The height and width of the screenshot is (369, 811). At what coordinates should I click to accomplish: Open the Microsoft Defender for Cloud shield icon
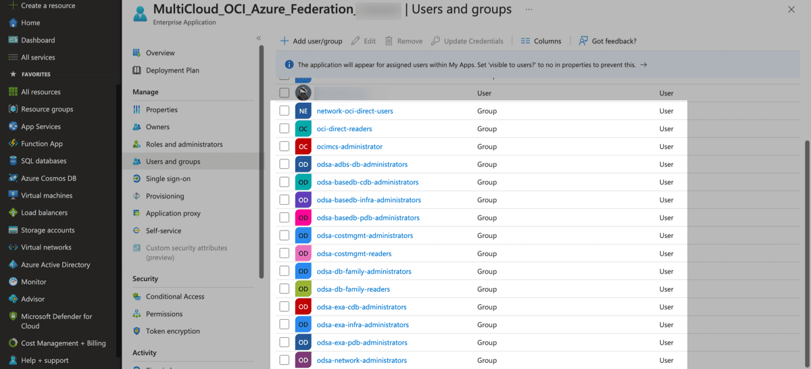click(13, 316)
